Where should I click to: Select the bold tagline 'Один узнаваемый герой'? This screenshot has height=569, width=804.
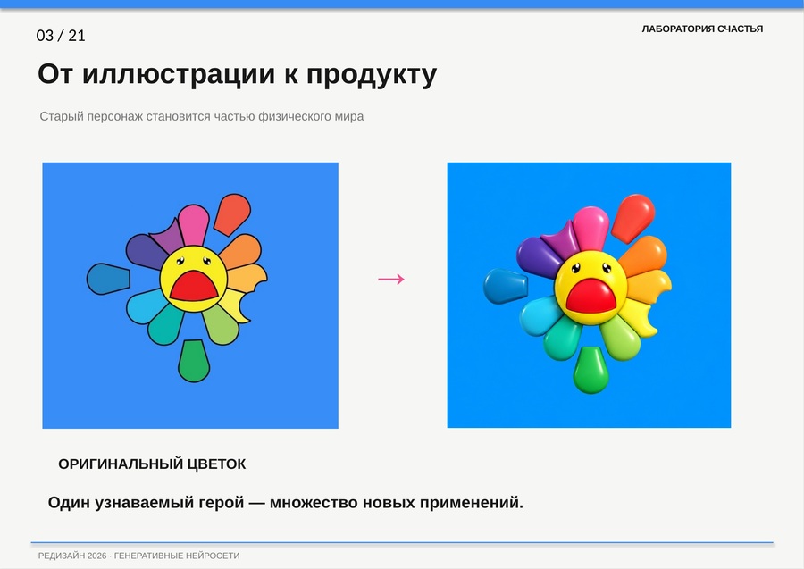point(285,502)
